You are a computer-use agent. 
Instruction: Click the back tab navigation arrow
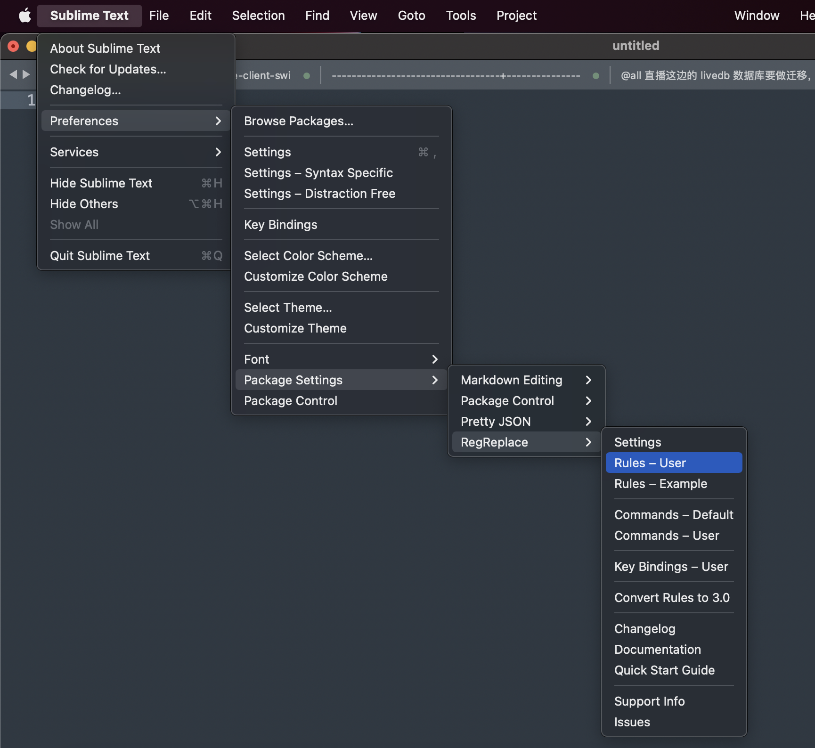pos(13,74)
